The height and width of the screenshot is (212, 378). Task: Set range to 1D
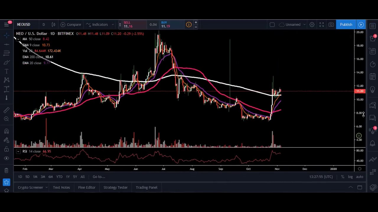click(x=20, y=177)
